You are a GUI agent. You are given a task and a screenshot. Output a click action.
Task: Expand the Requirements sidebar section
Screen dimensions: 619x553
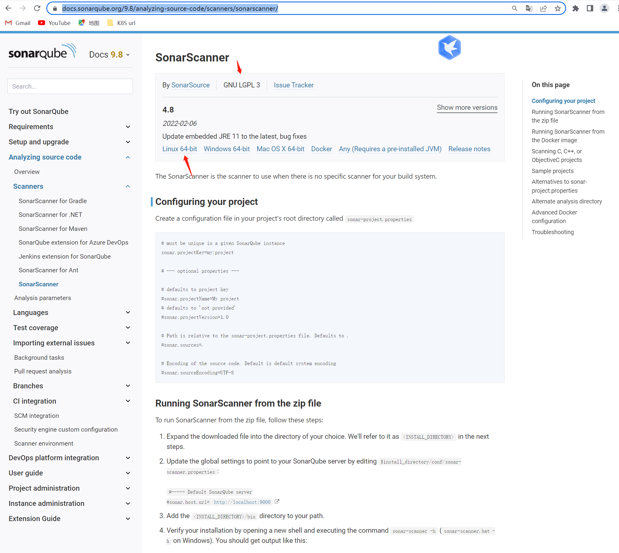(128, 127)
